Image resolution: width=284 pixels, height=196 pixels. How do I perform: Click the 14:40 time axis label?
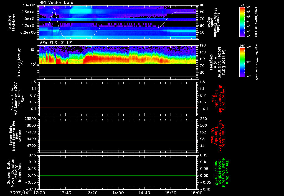144,193
